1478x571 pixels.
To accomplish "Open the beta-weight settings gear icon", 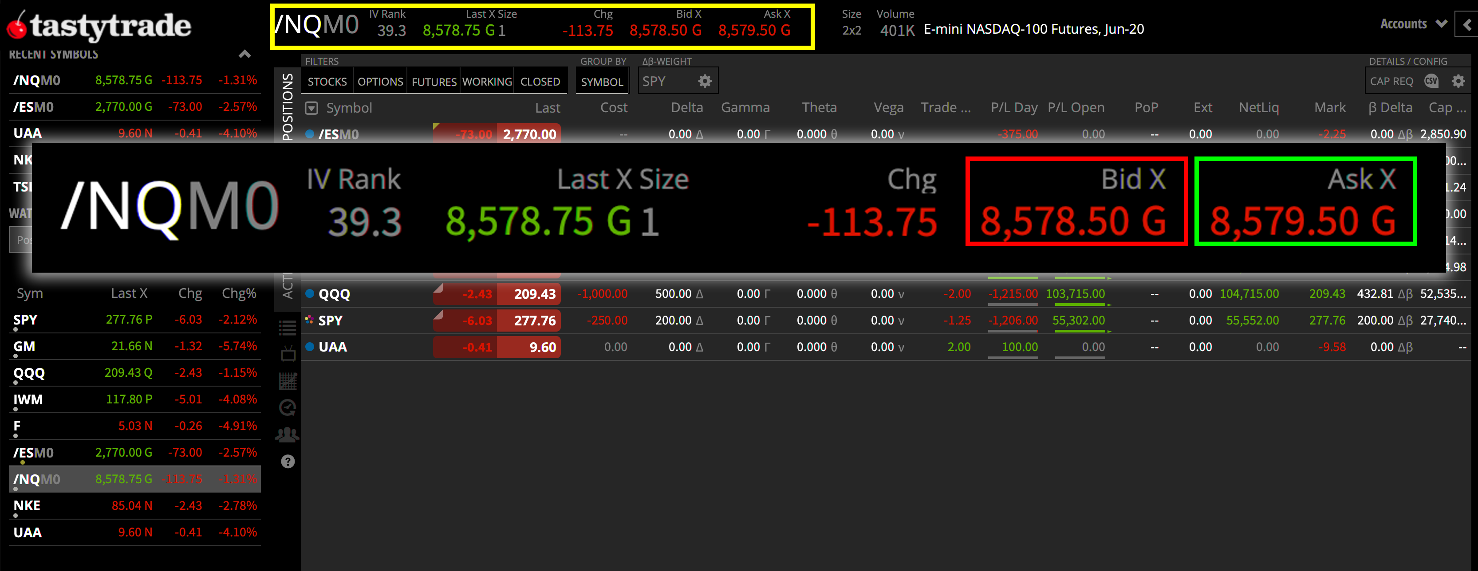I will tap(705, 81).
